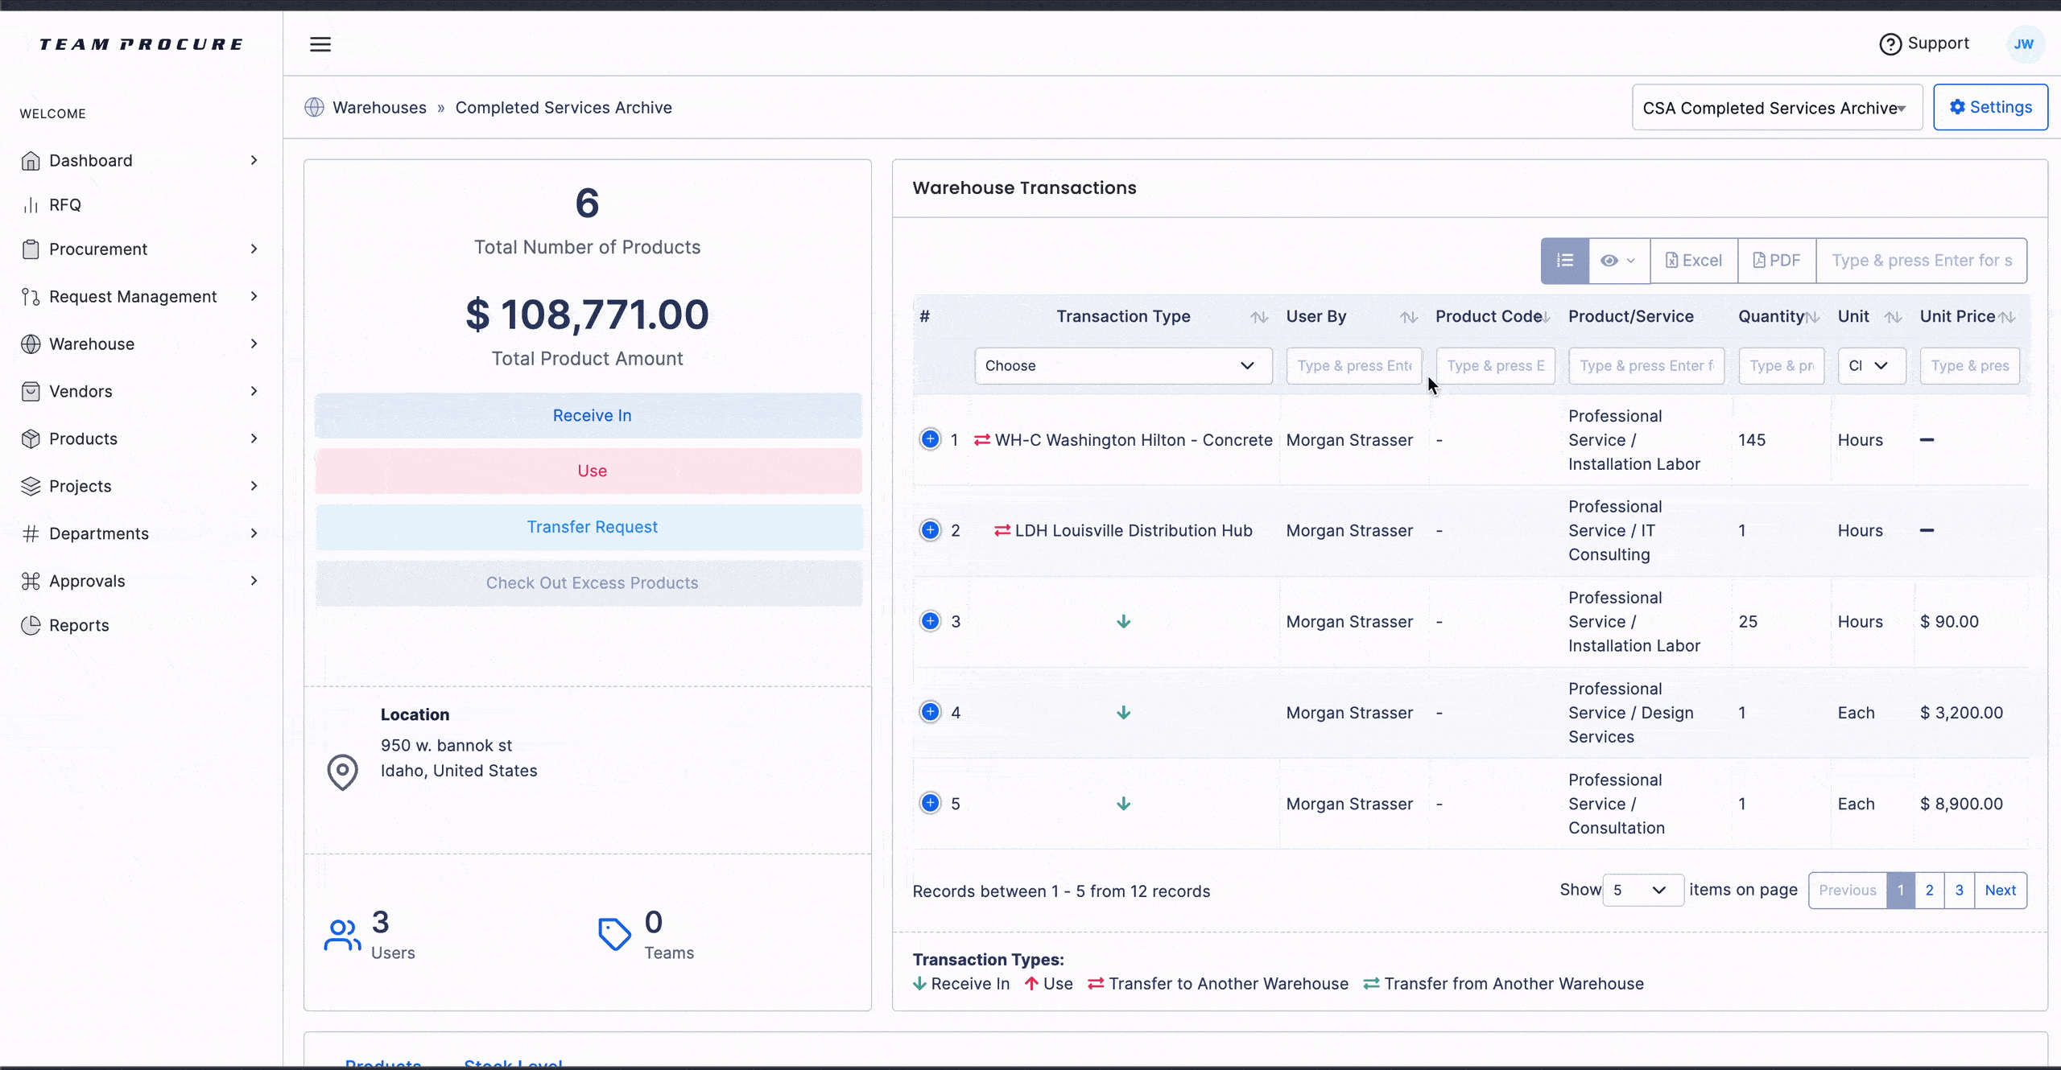
Task: Focus the User By filter field
Action: 1354,366
